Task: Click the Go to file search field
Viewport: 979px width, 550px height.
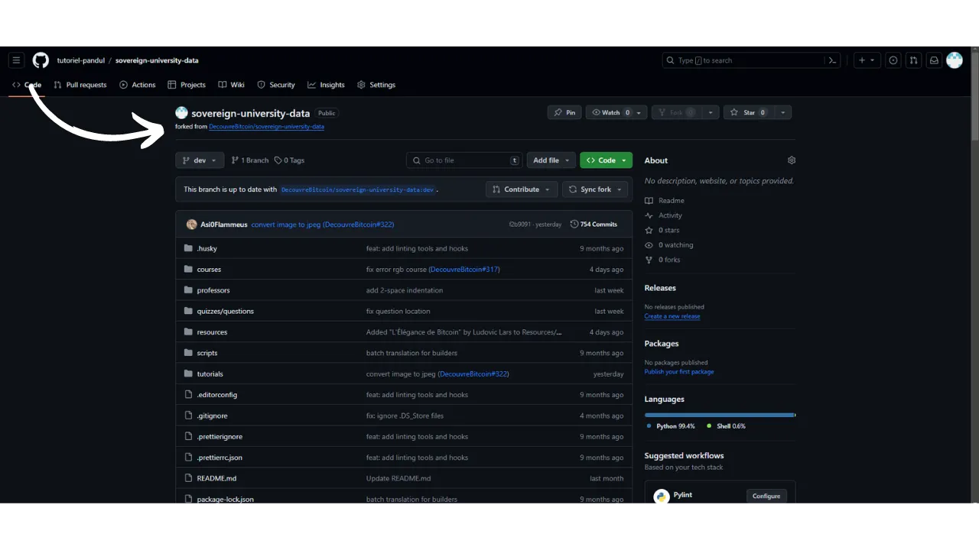Action: (x=465, y=160)
